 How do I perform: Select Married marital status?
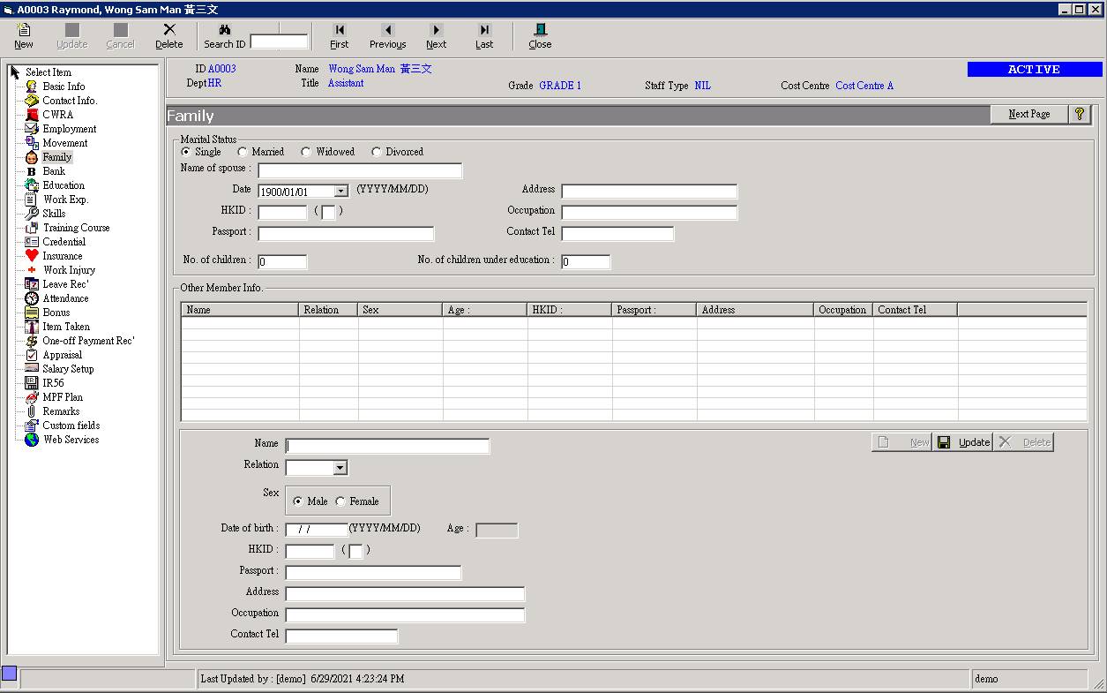tap(243, 152)
